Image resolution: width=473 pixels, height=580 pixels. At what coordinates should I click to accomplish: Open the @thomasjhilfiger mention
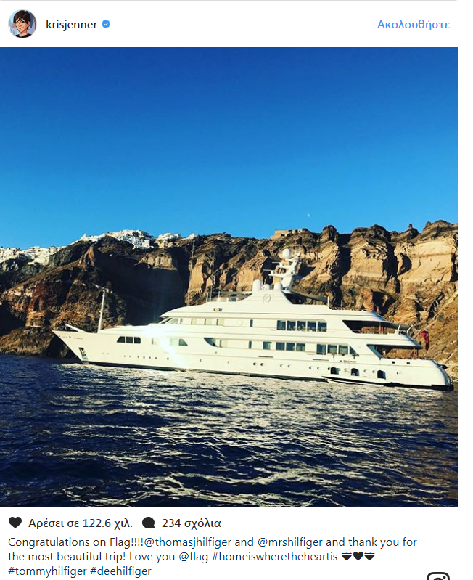tap(188, 542)
